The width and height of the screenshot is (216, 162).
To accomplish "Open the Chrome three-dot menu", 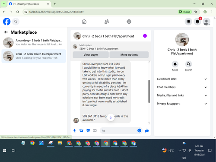I will (212, 12).
